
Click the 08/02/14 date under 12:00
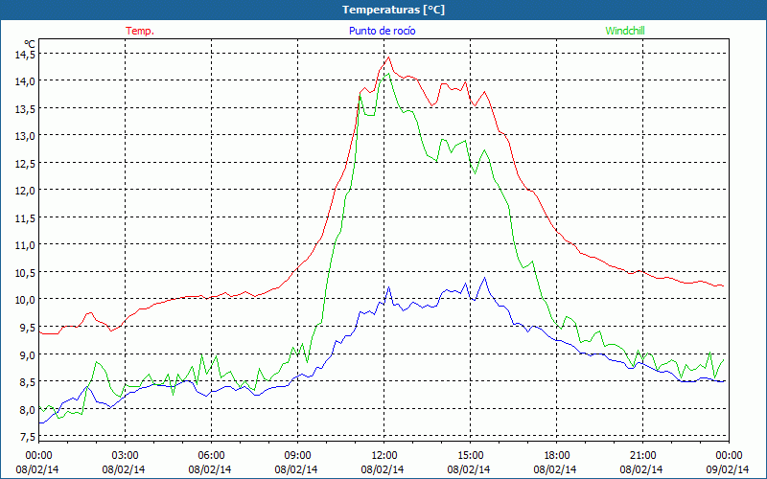(383, 469)
